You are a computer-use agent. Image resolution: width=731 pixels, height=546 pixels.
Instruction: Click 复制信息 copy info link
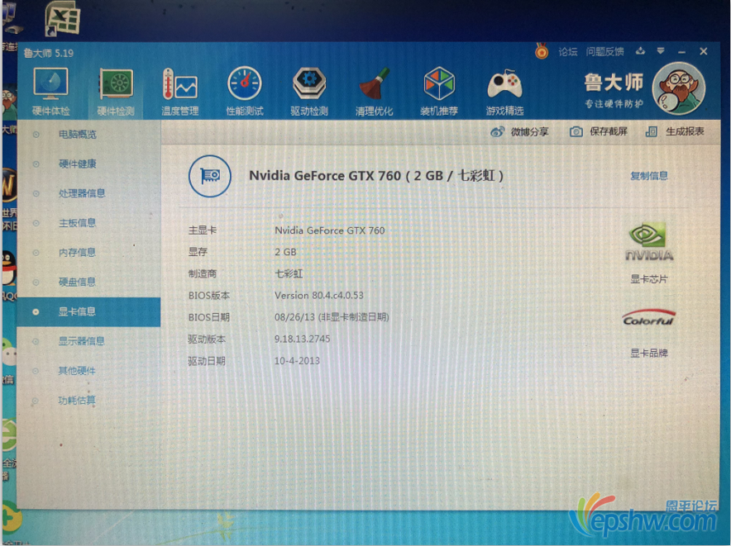649,176
